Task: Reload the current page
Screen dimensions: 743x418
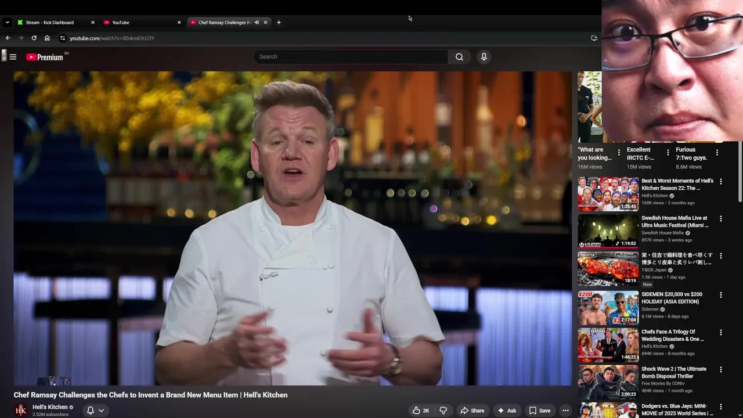Action: [x=34, y=38]
